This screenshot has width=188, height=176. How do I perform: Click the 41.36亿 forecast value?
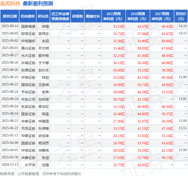pos(143,56)
